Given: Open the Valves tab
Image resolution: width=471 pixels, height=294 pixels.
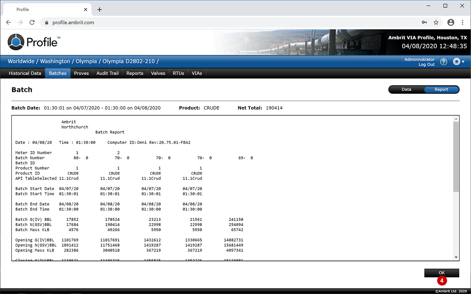Looking at the screenshot, I should (158, 73).
